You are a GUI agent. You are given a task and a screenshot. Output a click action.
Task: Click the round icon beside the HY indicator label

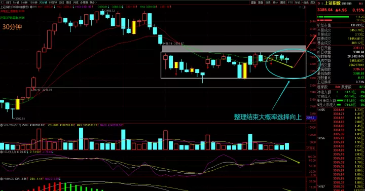coord(31,7)
